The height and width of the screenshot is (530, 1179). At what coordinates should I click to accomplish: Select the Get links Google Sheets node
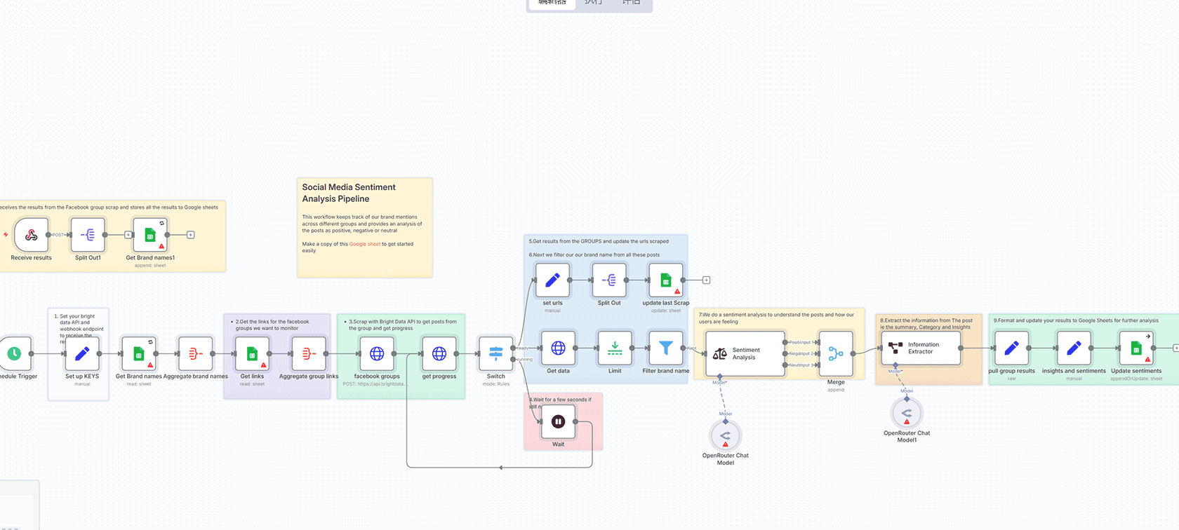(x=252, y=354)
